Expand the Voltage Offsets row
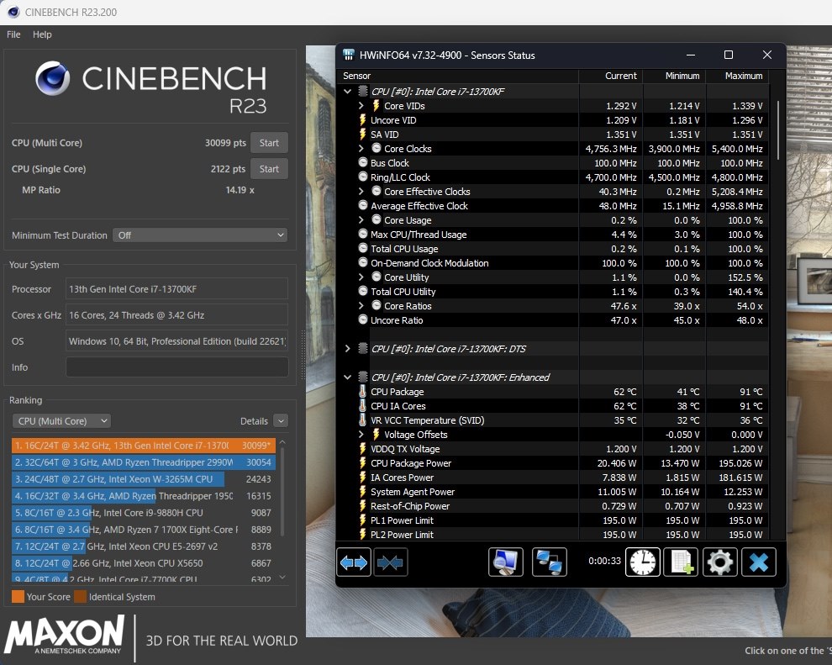Image resolution: width=832 pixels, height=665 pixels. point(361,435)
